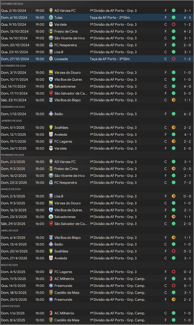The image size is (194, 325).
Task: Click the Tuias club badge icon
Action: point(51,17)
